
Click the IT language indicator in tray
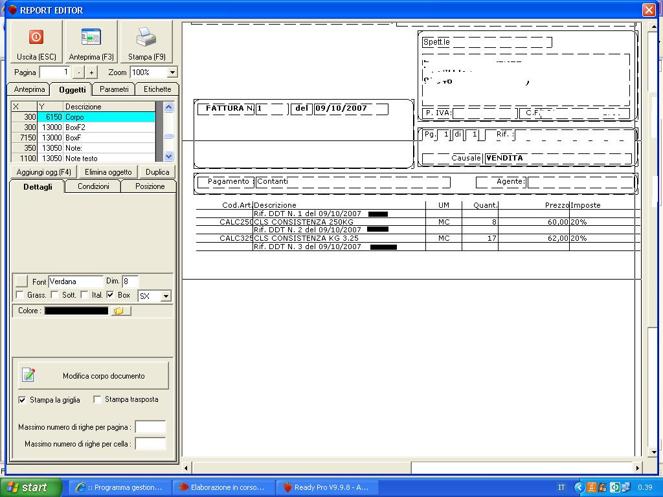561,487
